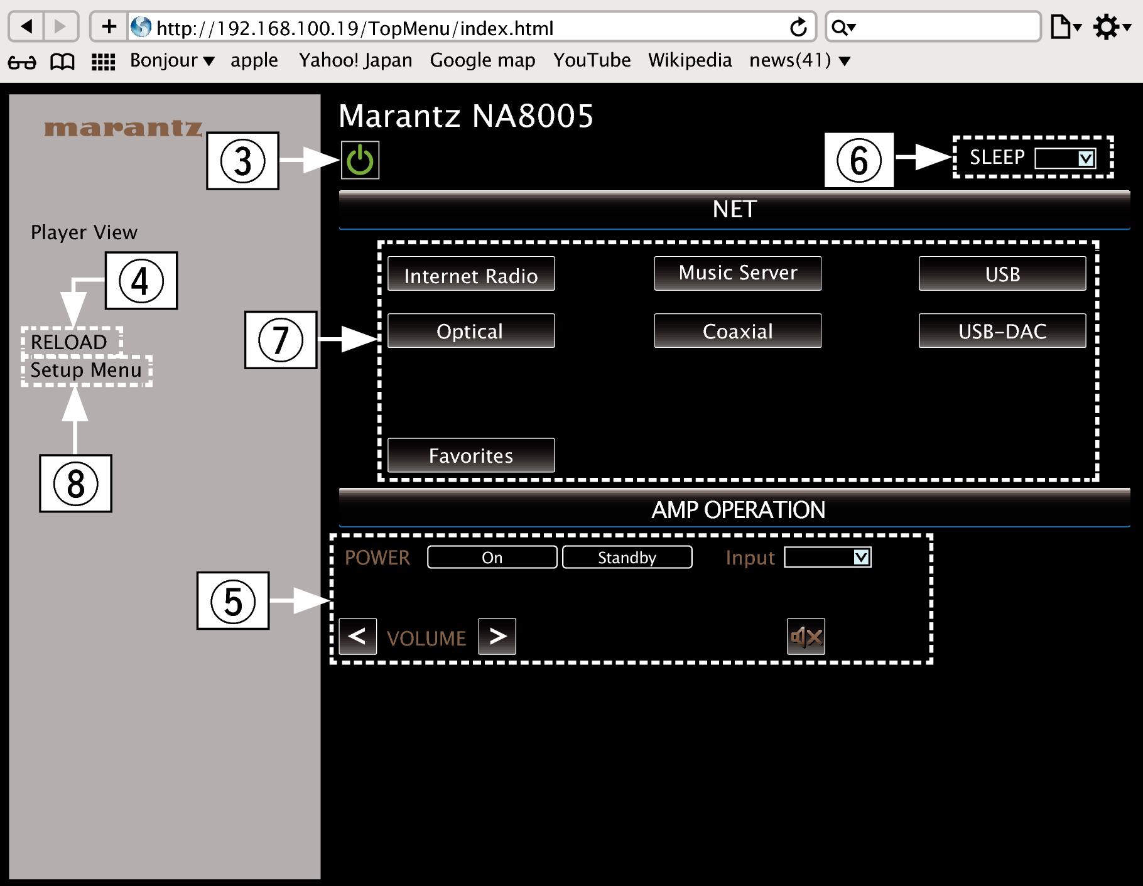This screenshot has width=1143, height=886.
Task: Open the Setup Menu link
Action: pyautogui.click(x=86, y=370)
